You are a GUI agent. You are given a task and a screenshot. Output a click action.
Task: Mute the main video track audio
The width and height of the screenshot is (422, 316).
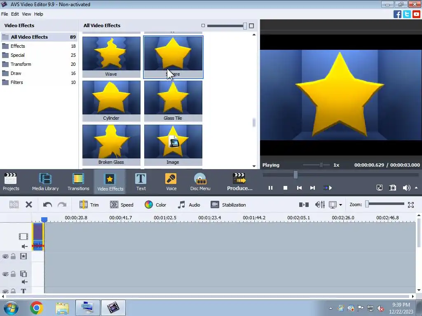[x=24, y=246]
